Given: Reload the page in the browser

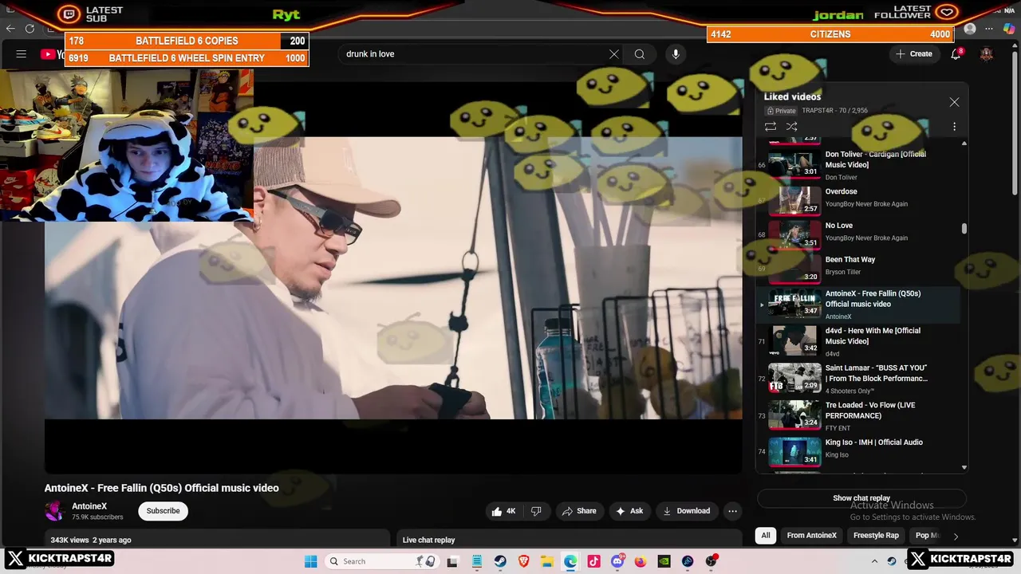Looking at the screenshot, I should (x=30, y=29).
